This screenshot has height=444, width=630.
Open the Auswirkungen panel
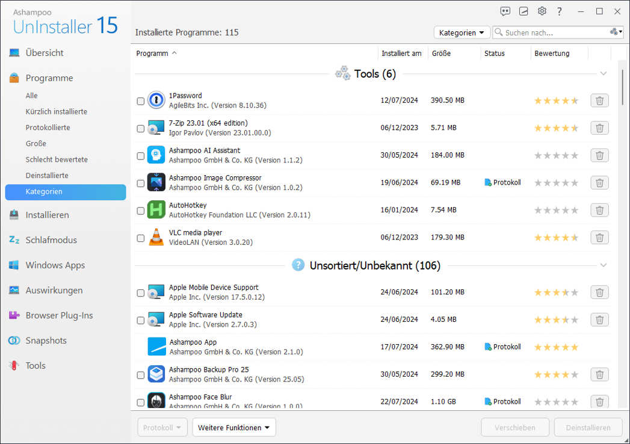click(x=54, y=290)
